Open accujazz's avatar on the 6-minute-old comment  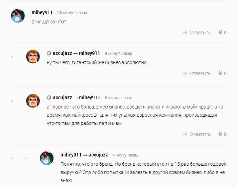point(33,101)
